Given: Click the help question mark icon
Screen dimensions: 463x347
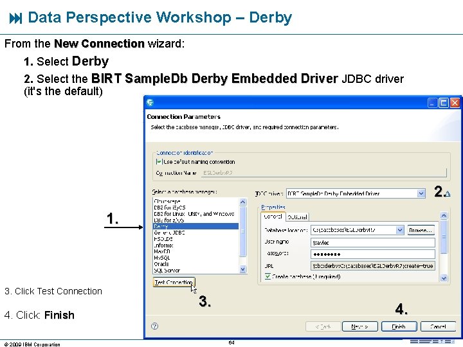Looking at the screenshot, I should coord(154,326).
